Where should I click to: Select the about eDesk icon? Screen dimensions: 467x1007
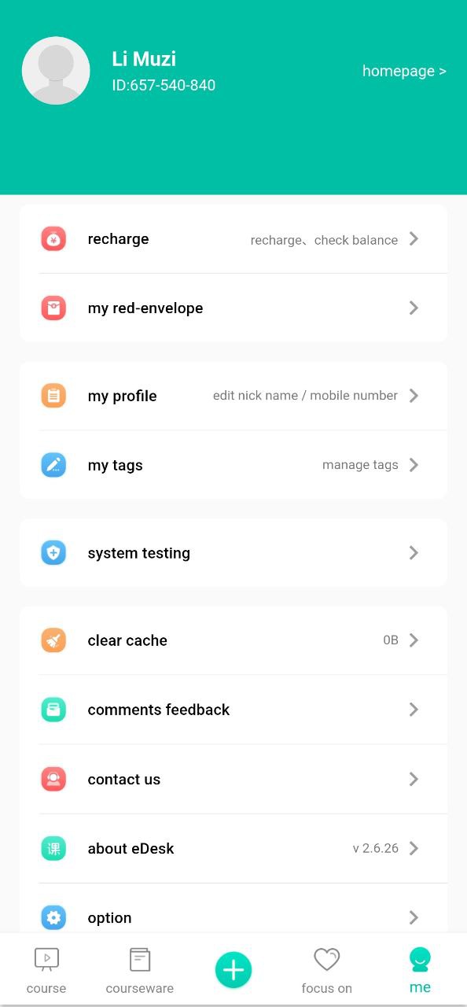pyautogui.click(x=53, y=848)
